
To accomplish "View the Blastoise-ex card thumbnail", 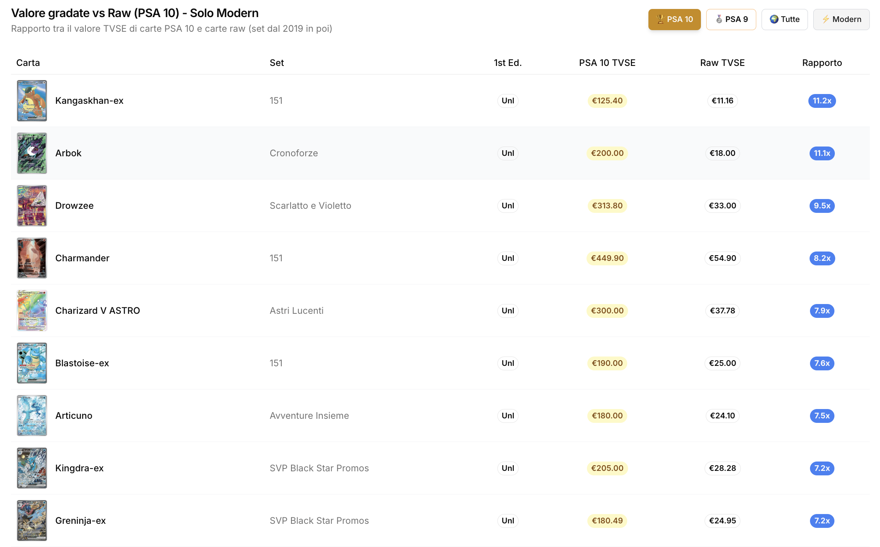I will pyautogui.click(x=32, y=363).
